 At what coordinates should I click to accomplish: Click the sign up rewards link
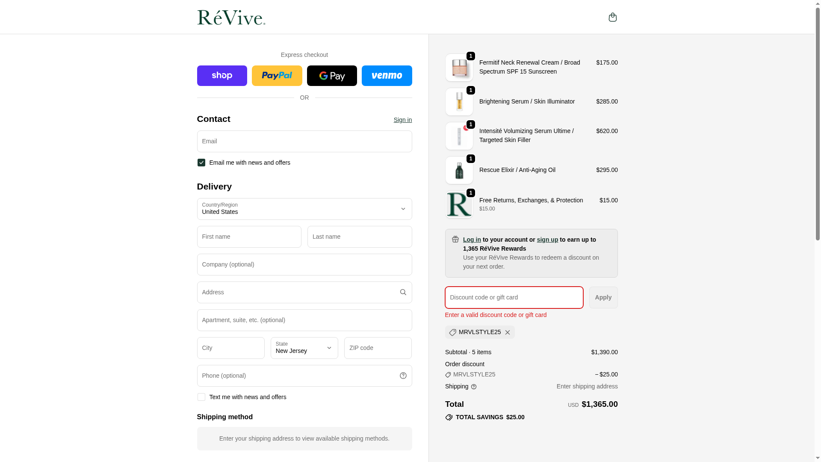pos(547,240)
